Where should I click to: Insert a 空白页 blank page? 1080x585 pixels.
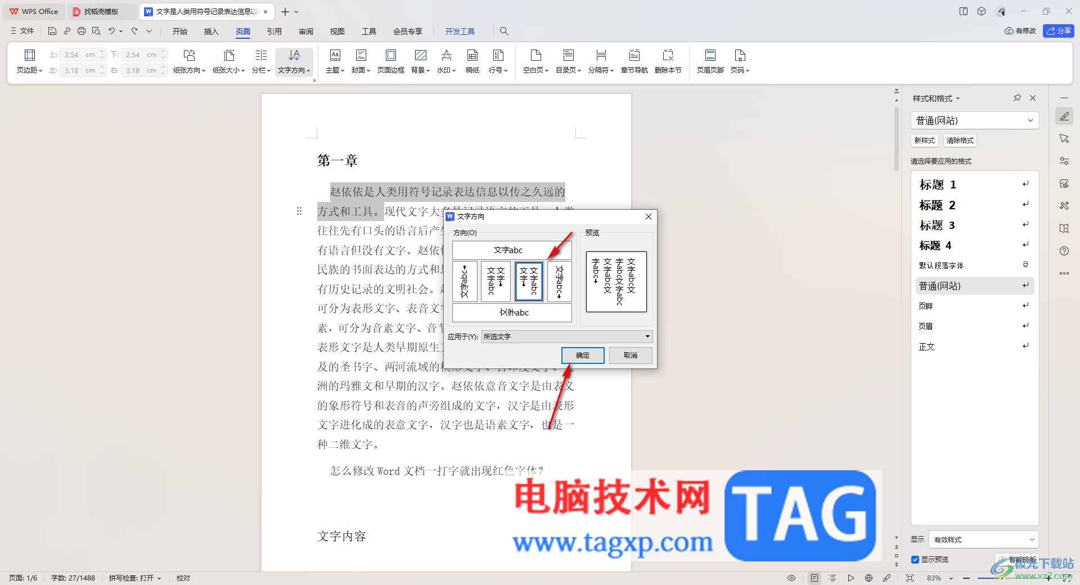[535, 61]
